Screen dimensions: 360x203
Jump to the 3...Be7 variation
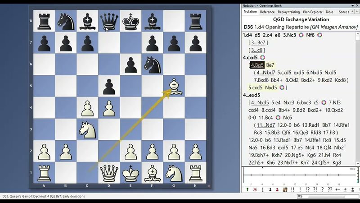[x=257, y=42]
